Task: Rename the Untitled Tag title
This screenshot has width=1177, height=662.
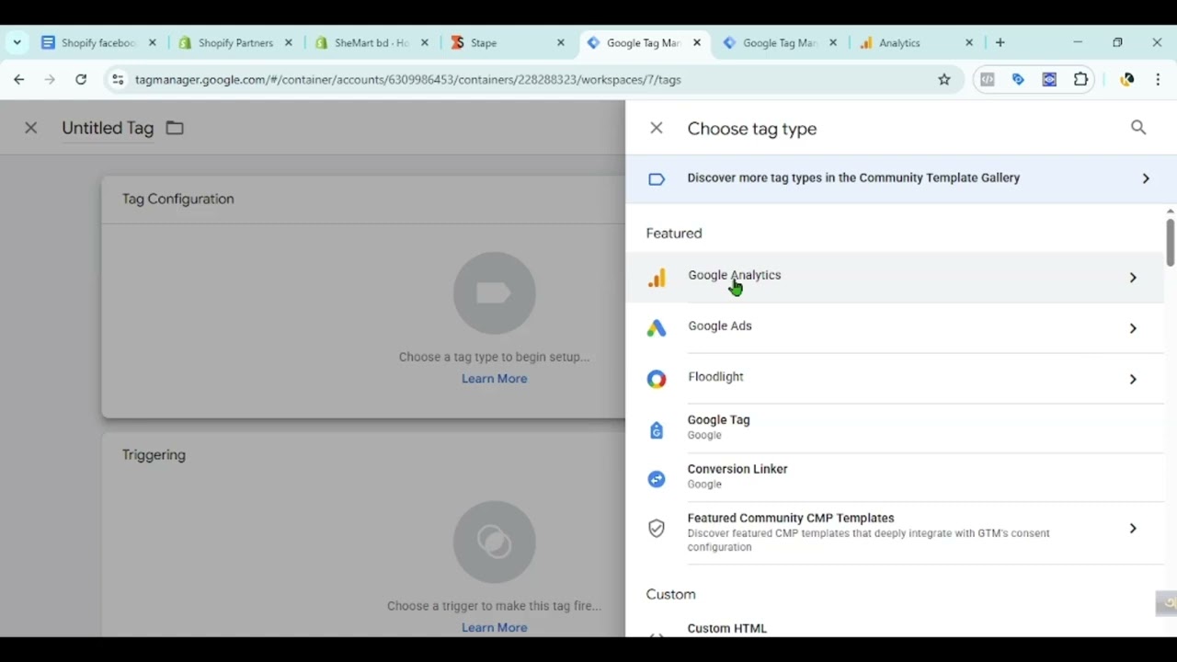Action: [x=108, y=128]
